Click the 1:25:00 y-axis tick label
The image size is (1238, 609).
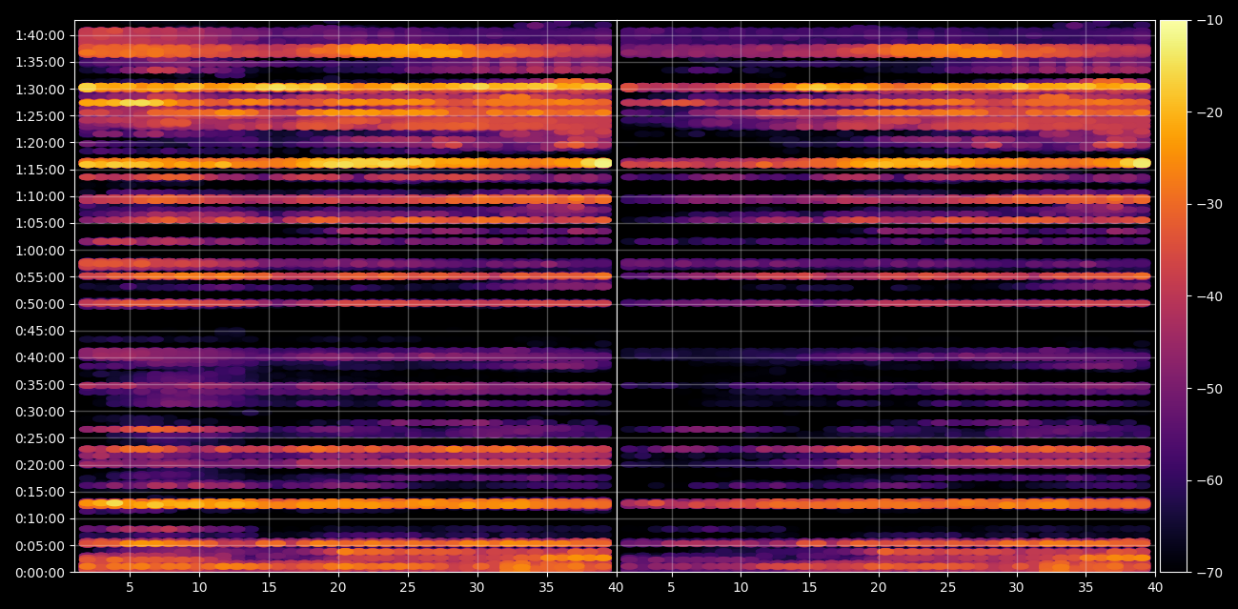[x=40, y=116]
